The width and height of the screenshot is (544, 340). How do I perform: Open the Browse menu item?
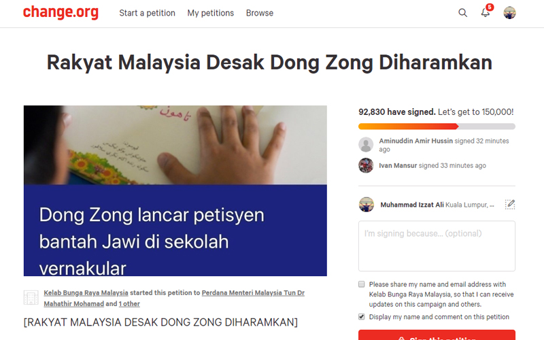tap(260, 13)
